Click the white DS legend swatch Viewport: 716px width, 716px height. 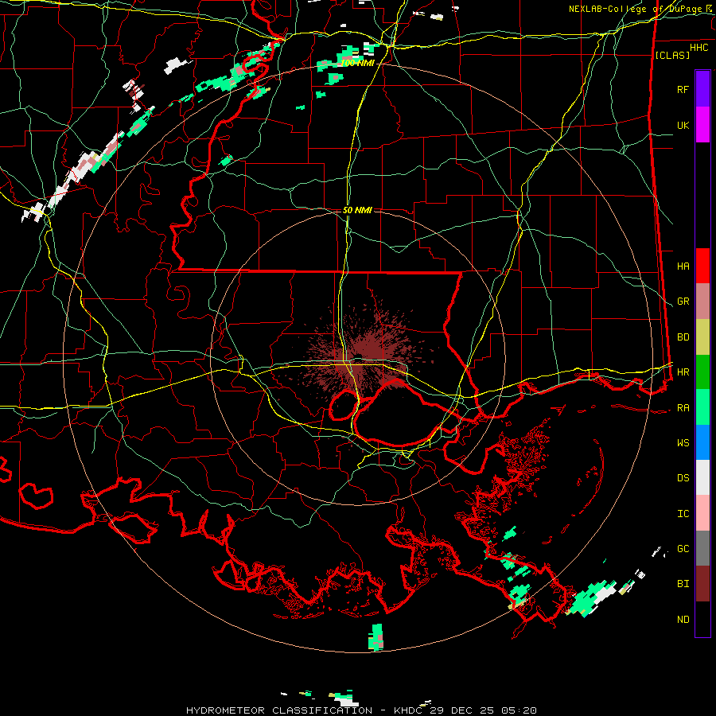(702, 477)
